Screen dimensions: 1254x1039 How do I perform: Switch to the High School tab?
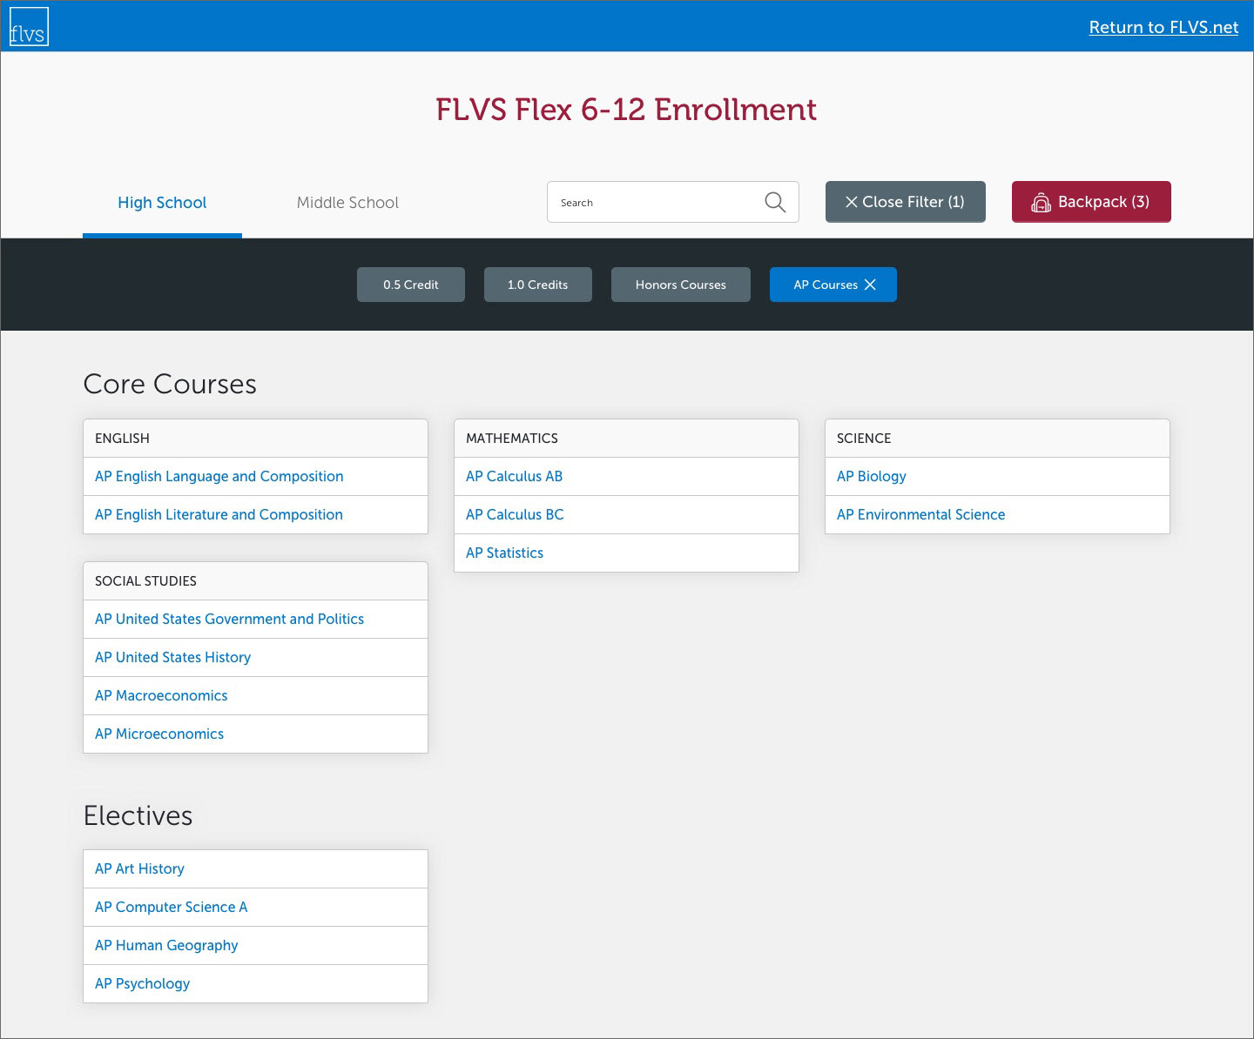click(162, 203)
